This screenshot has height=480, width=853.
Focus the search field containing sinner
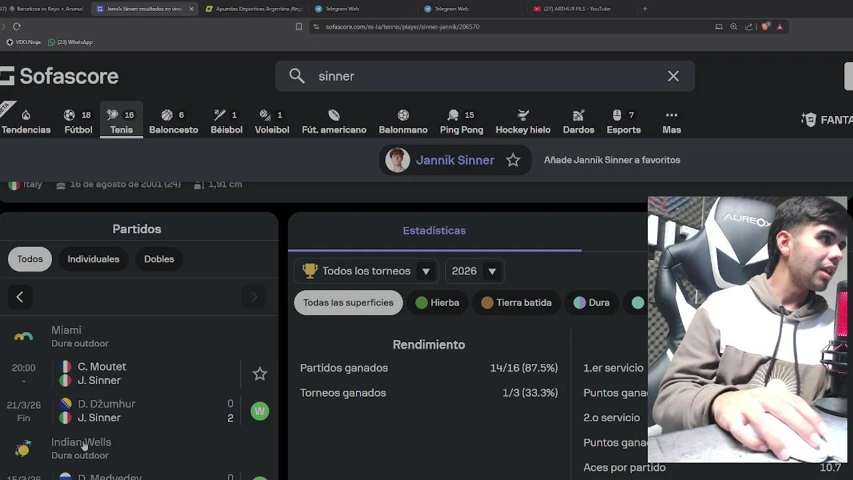[484, 76]
